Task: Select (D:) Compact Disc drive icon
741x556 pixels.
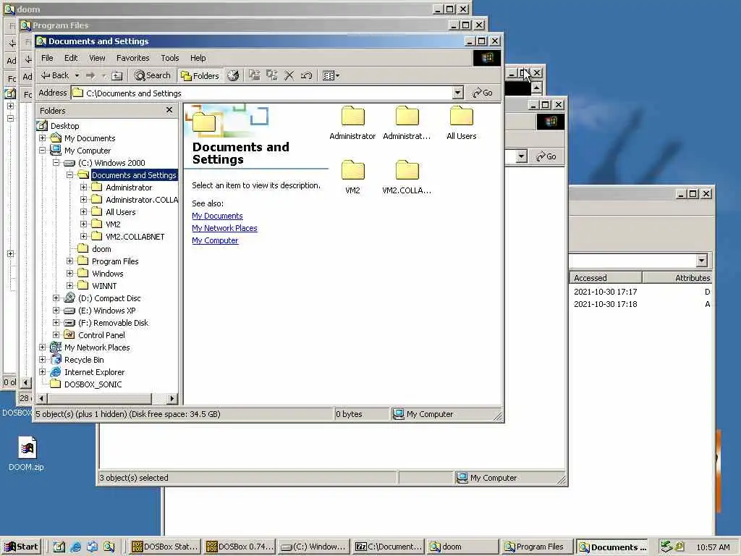Action: click(x=69, y=298)
